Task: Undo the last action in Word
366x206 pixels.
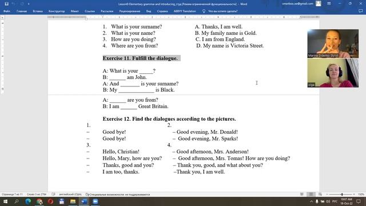Action: [14, 4]
